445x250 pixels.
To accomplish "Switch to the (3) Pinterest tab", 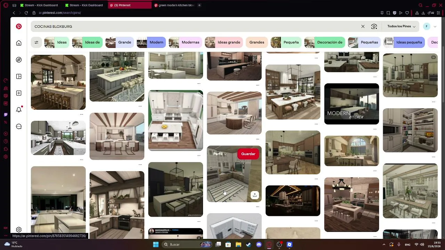I will (129, 5).
